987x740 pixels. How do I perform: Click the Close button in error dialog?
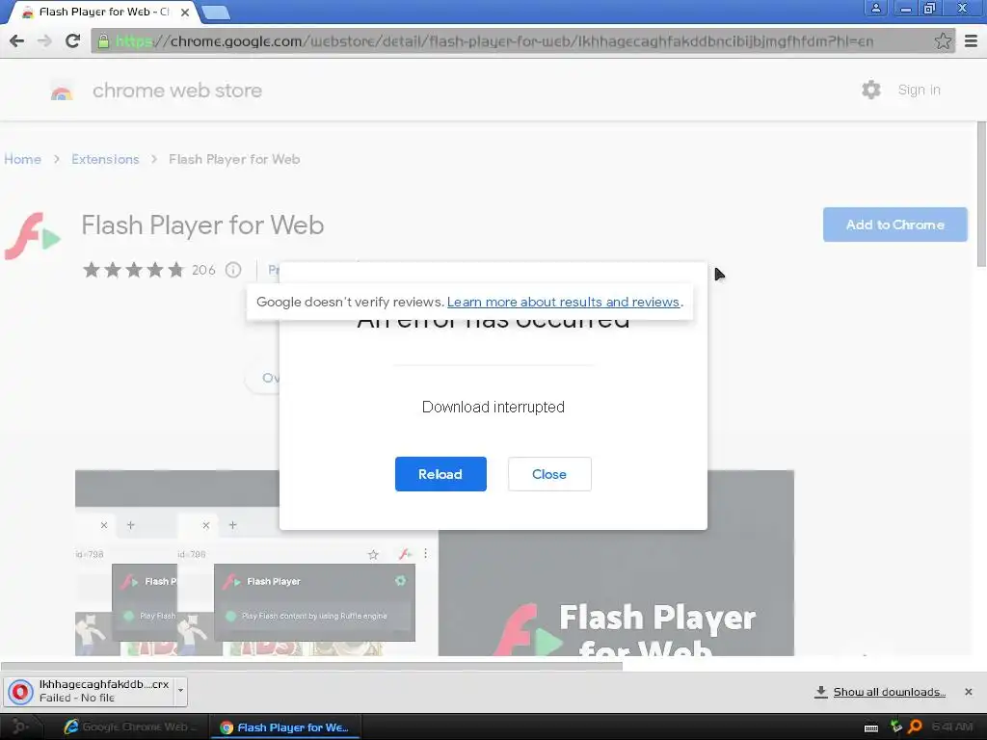click(x=549, y=474)
